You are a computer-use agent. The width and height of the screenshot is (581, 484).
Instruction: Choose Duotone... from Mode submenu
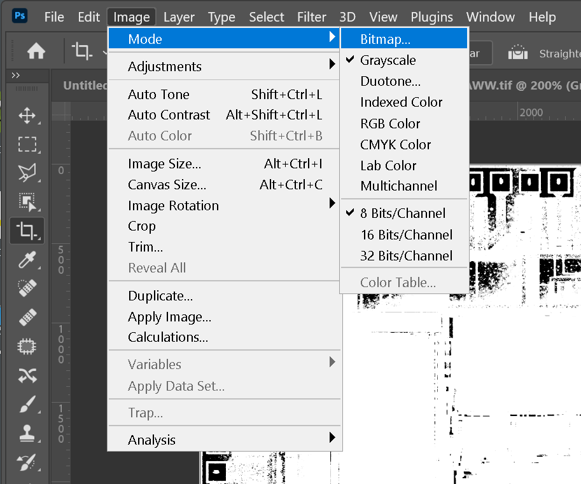[x=404, y=81]
